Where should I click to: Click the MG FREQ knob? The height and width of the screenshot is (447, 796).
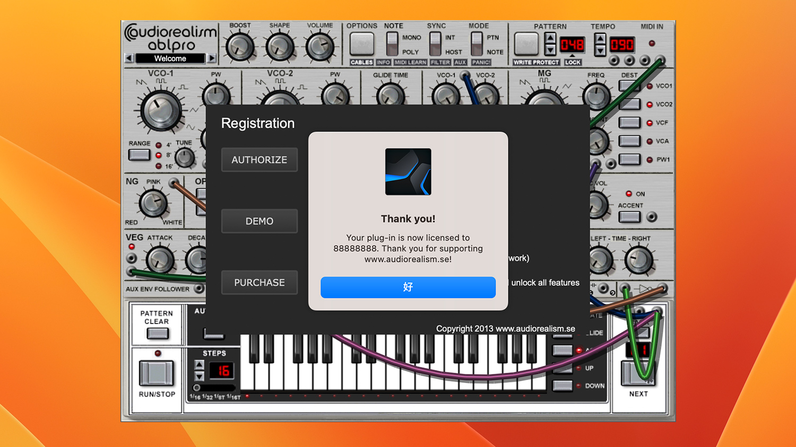pos(596,96)
